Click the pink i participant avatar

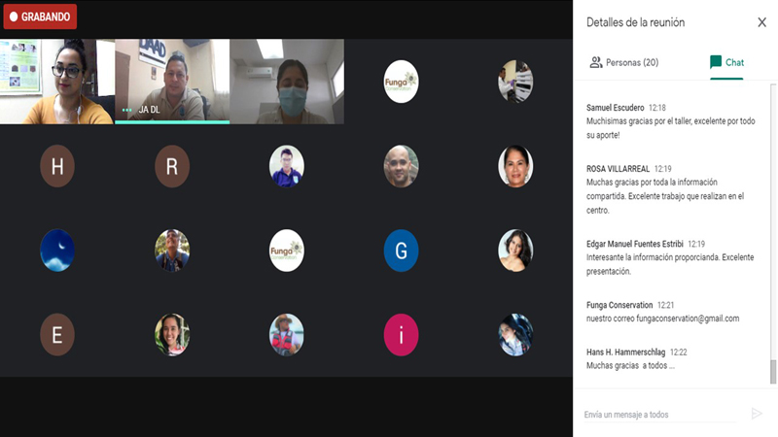401,334
